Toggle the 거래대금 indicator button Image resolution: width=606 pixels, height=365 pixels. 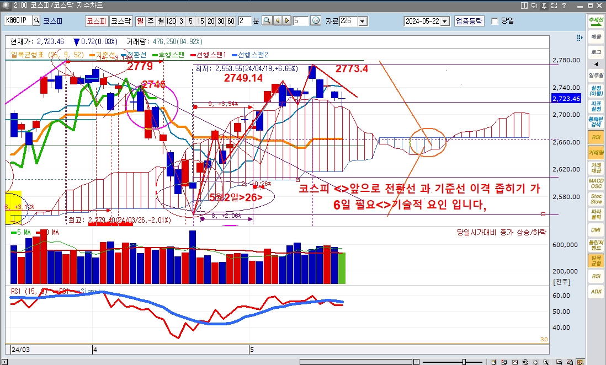coord(596,168)
